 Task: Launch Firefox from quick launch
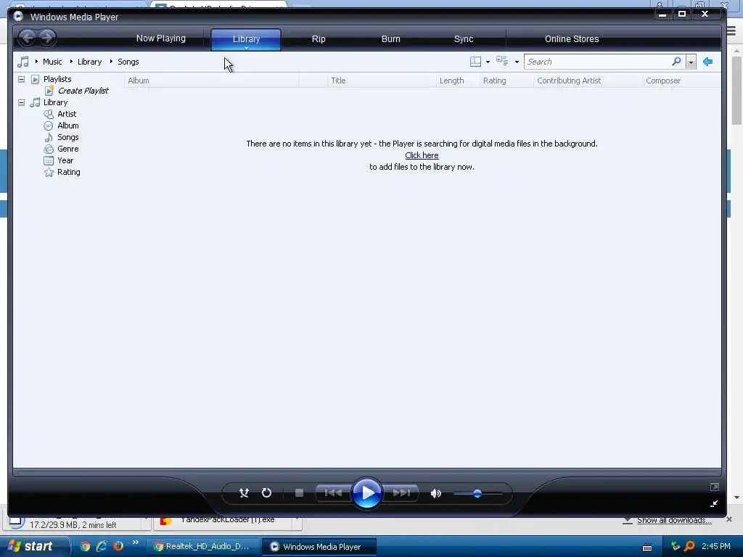pos(118,546)
